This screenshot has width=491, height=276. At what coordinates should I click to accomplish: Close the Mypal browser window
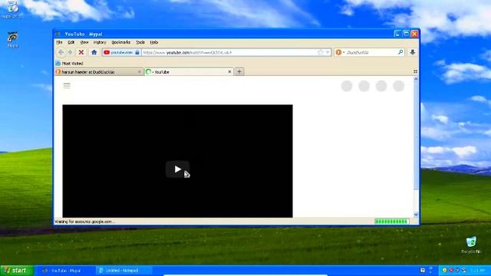coord(414,34)
